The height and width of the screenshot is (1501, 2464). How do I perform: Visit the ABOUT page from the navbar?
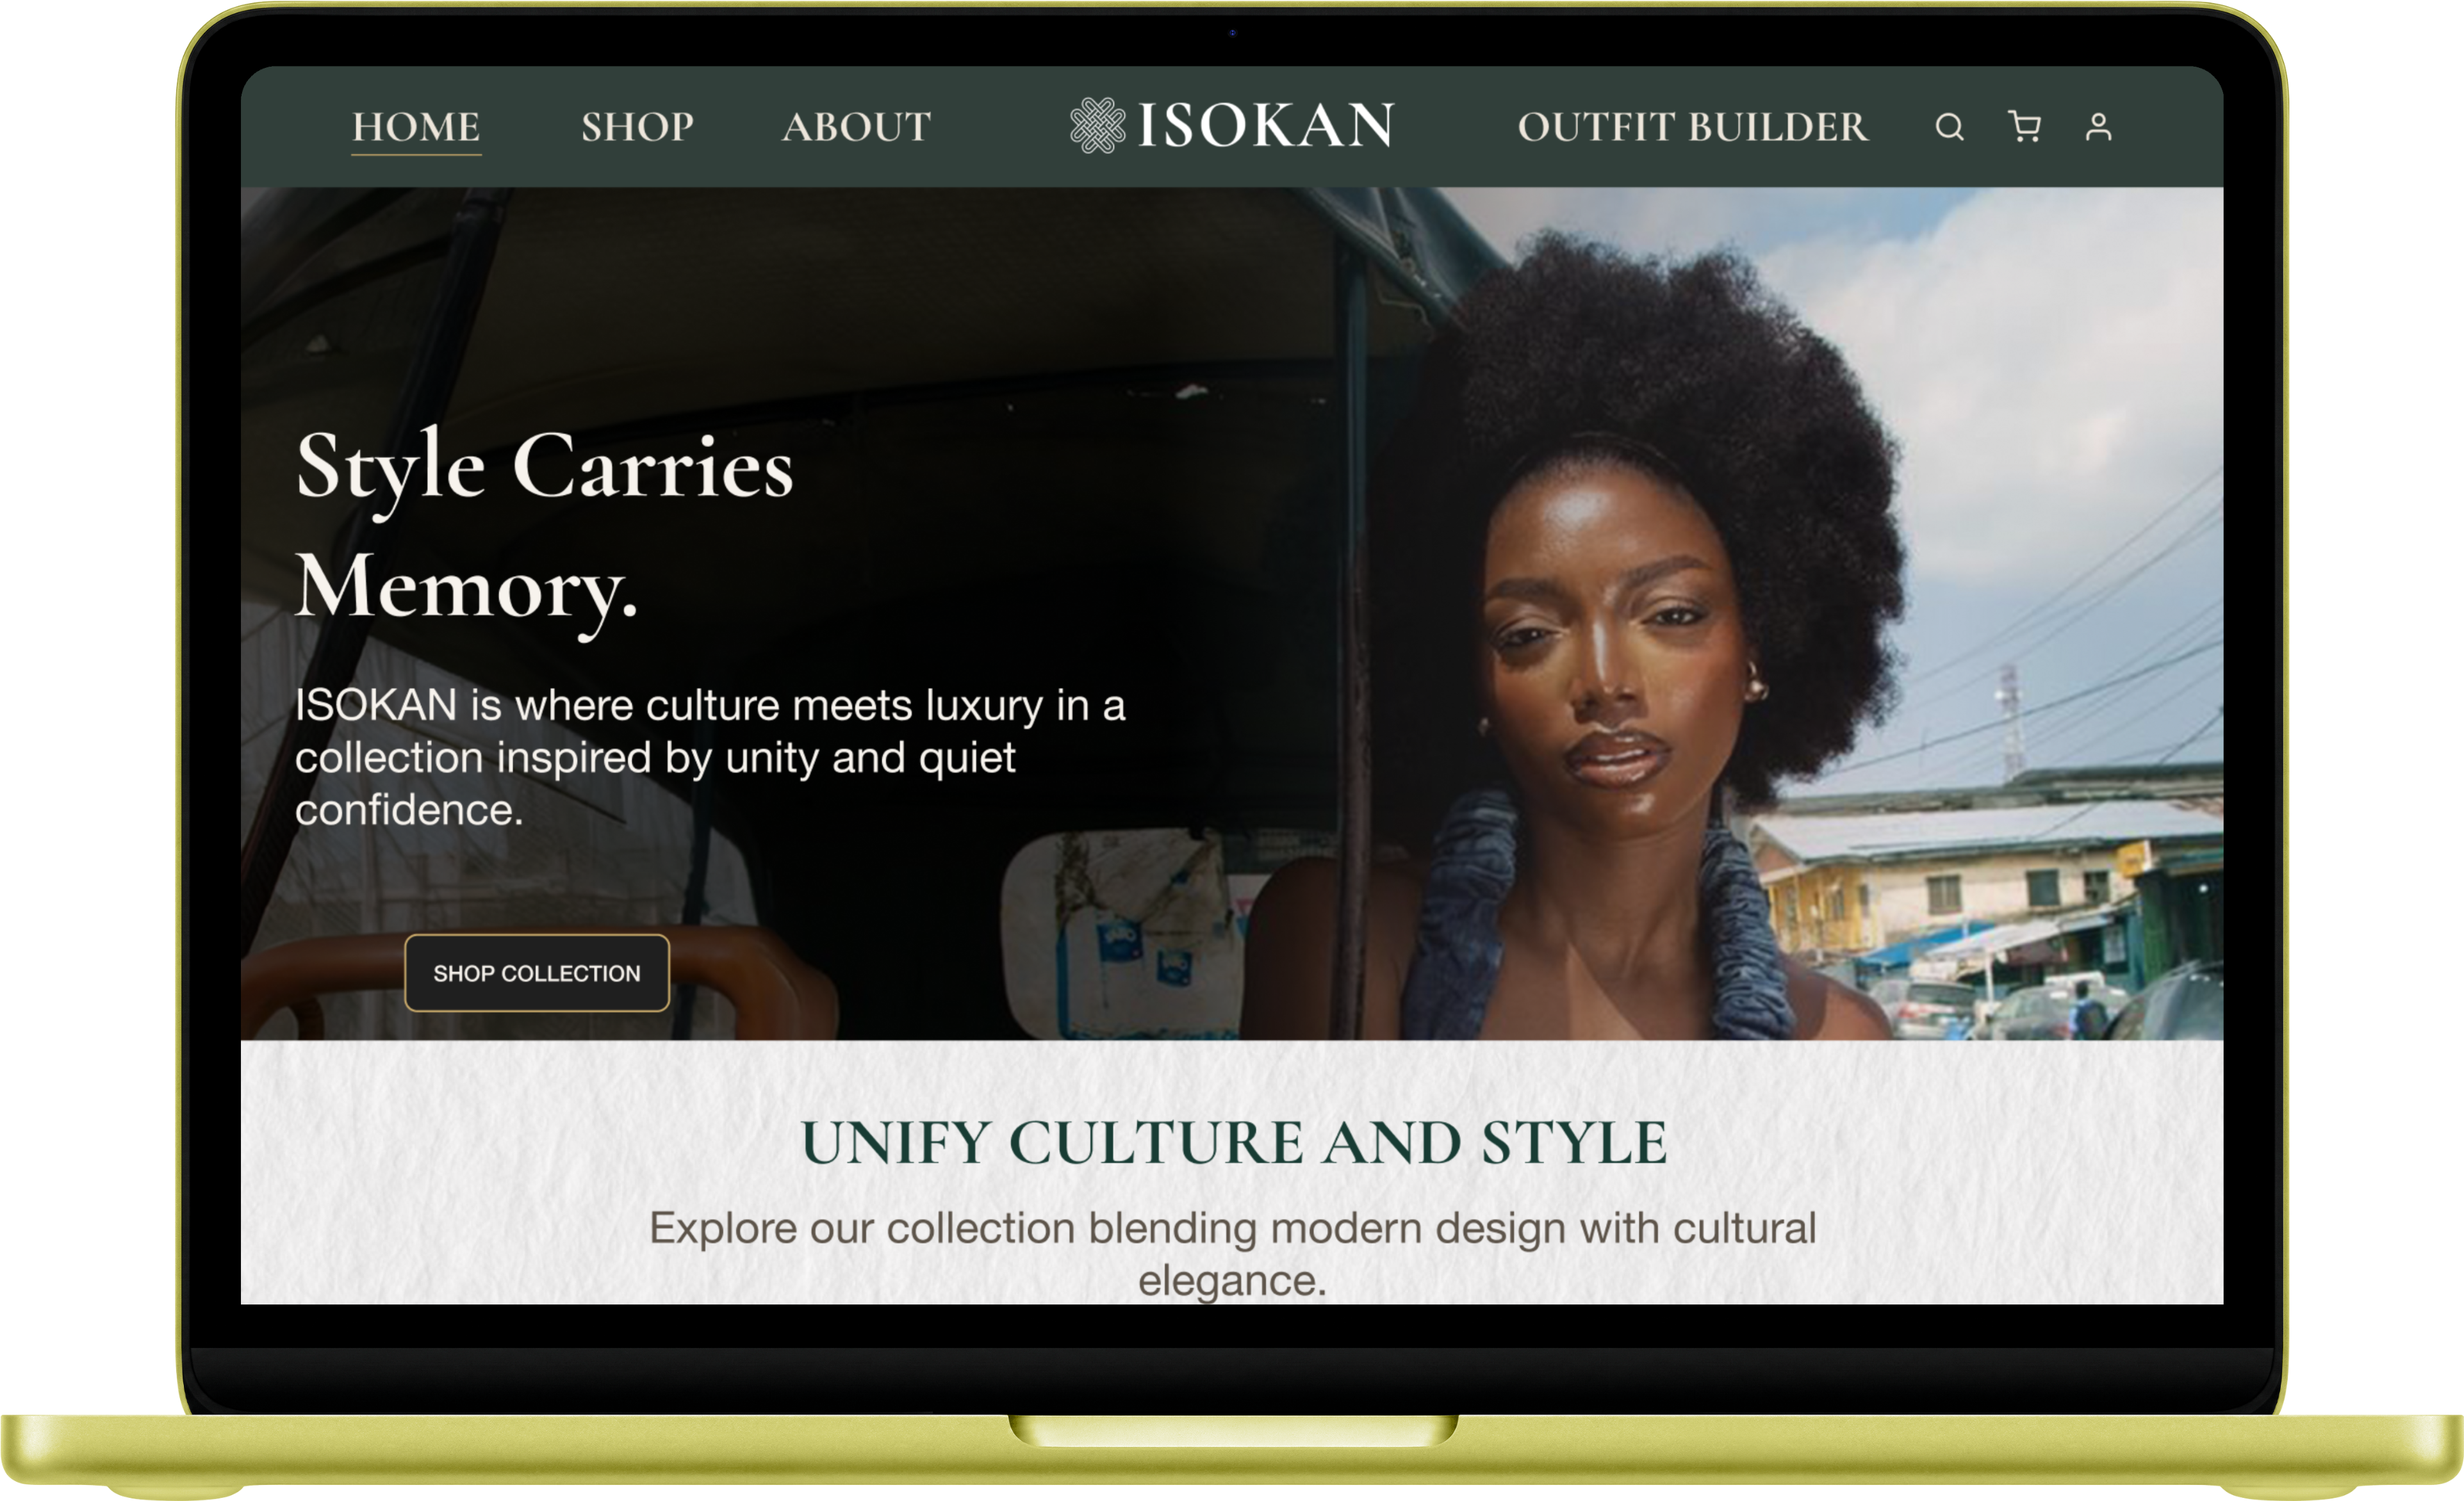coord(855,126)
